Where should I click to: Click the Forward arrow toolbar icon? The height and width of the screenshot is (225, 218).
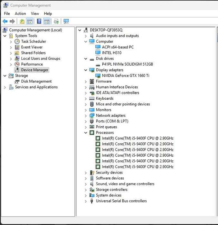(12, 22)
